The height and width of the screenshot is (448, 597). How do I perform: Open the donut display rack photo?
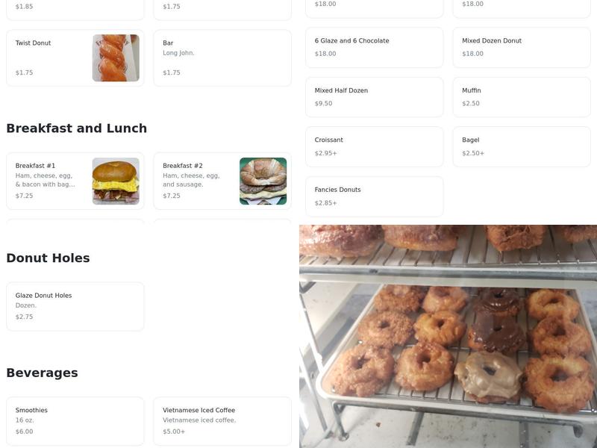tap(448, 337)
